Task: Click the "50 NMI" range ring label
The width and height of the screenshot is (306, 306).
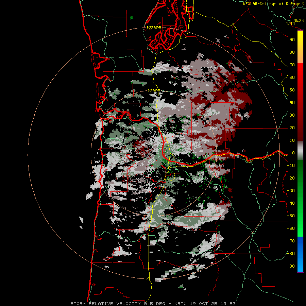Action: click(x=154, y=90)
